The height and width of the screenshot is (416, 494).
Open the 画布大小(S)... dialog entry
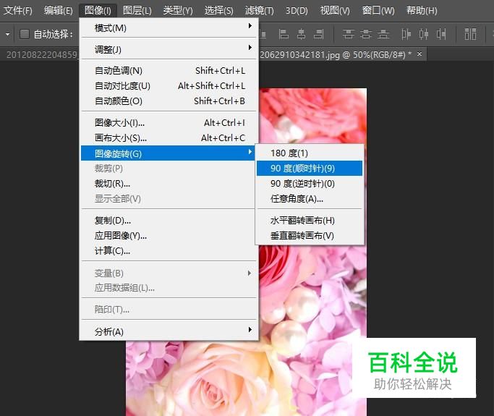[169, 137]
